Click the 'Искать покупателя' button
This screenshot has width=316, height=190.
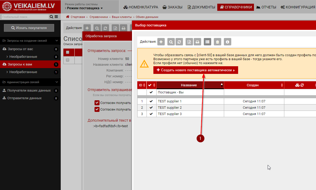(x=29, y=28)
